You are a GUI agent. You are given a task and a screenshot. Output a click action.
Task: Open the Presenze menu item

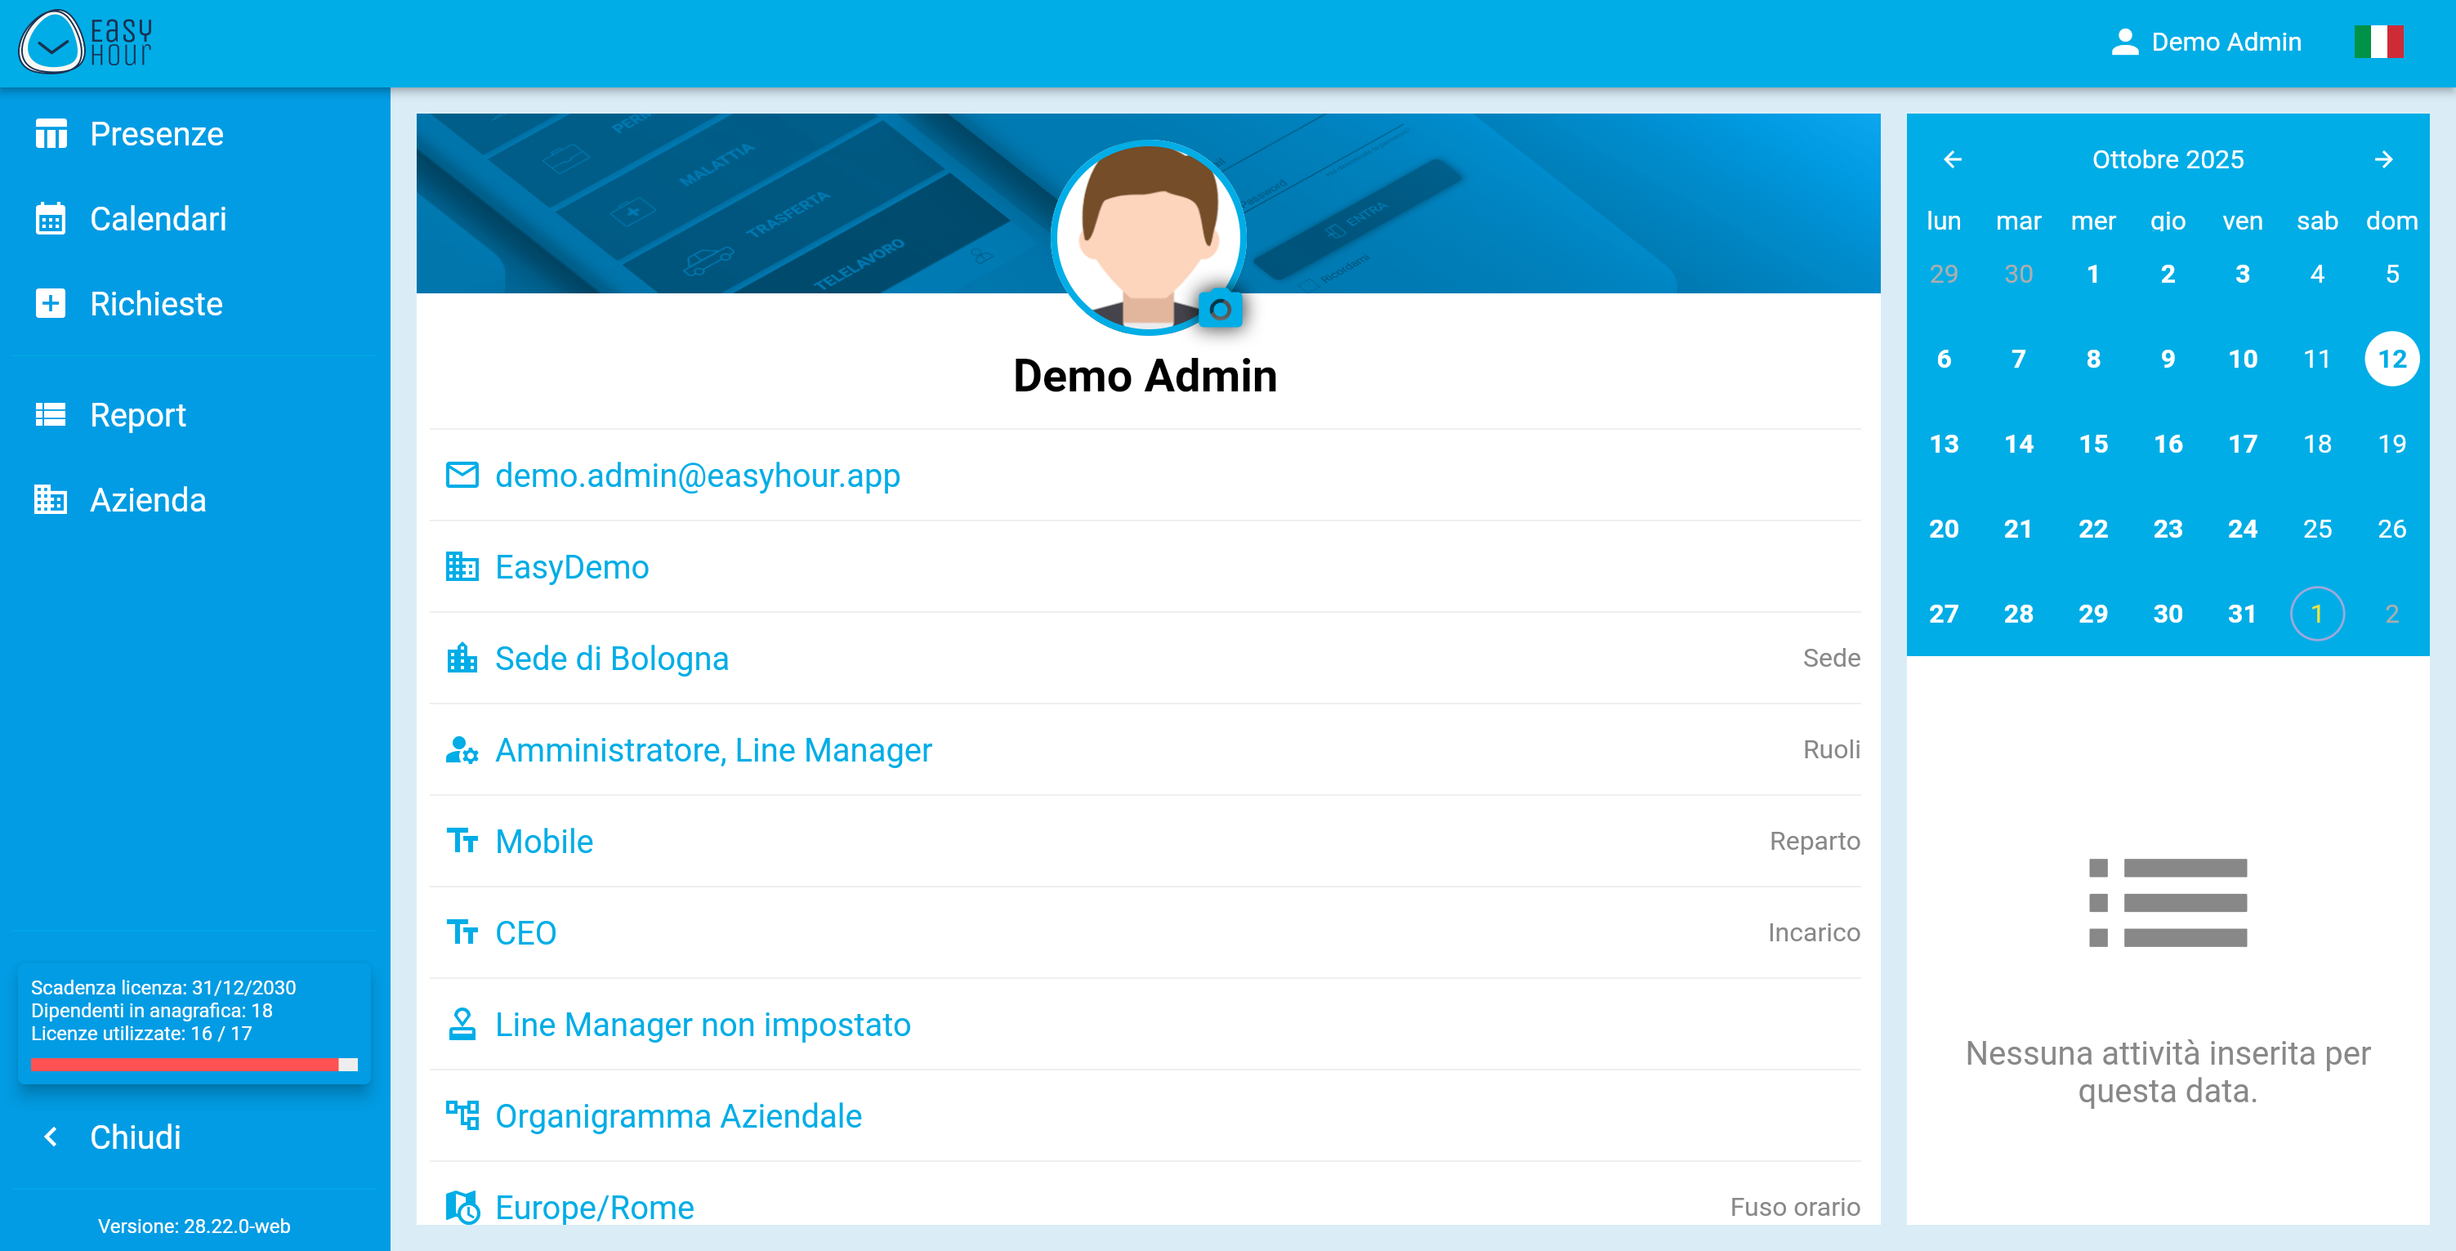point(156,135)
